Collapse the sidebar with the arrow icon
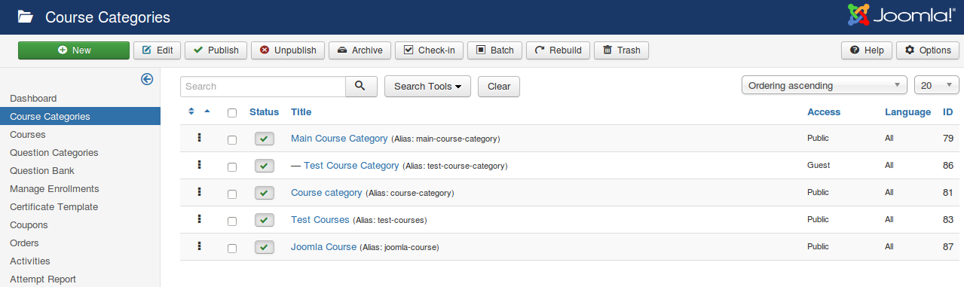964x287 pixels. tap(148, 79)
